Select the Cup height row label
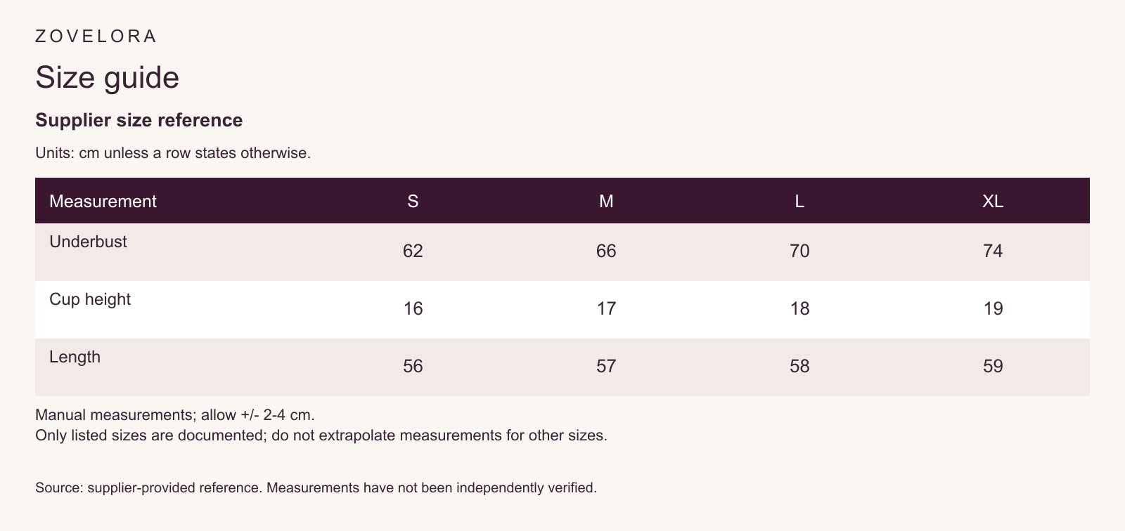 click(x=90, y=299)
